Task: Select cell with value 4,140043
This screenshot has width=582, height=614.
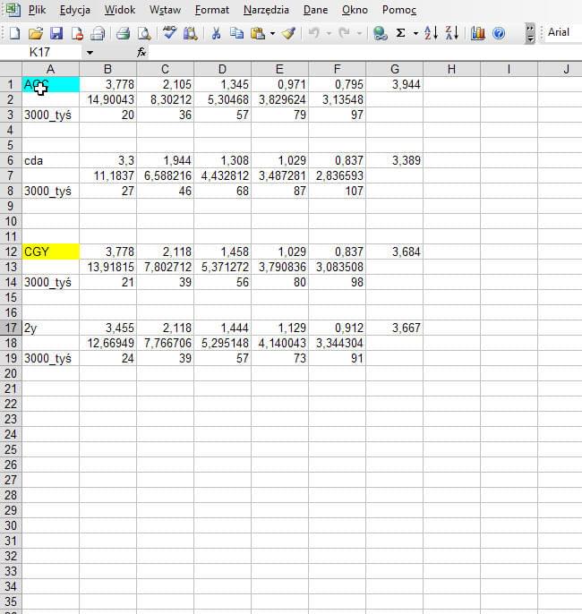Action: 279,343
